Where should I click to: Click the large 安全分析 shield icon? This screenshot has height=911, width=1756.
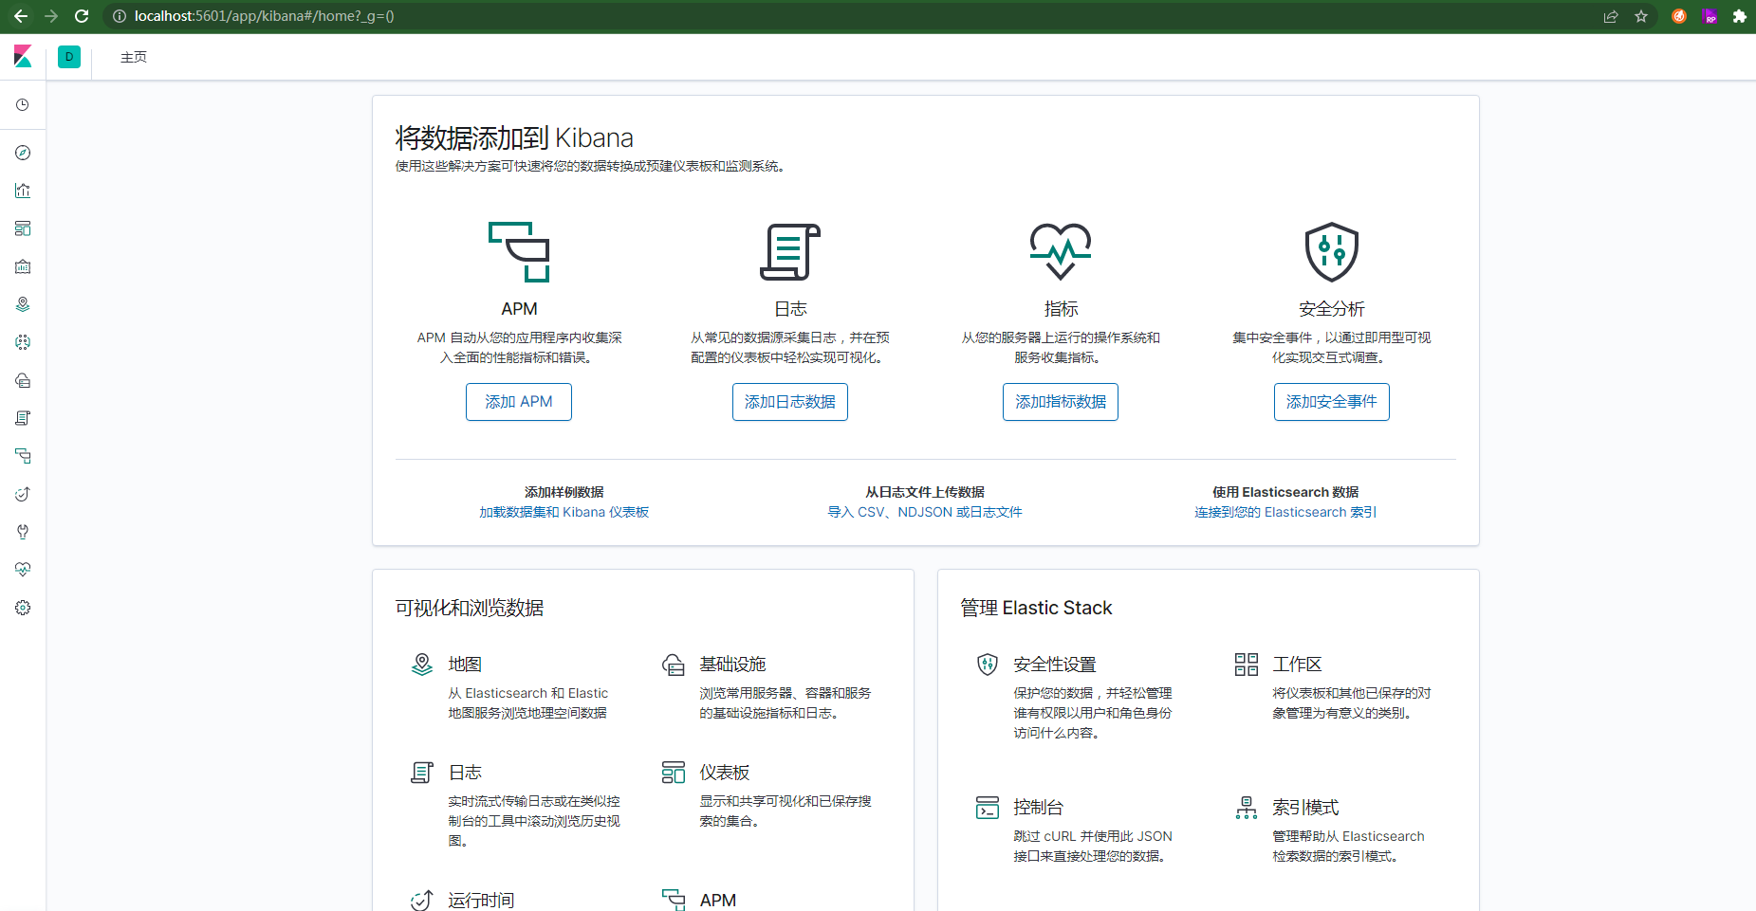point(1332,252)
